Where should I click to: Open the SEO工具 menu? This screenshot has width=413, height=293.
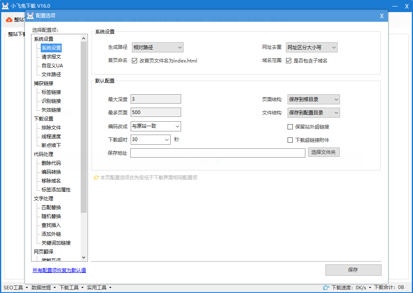click(x=16, y=288)
